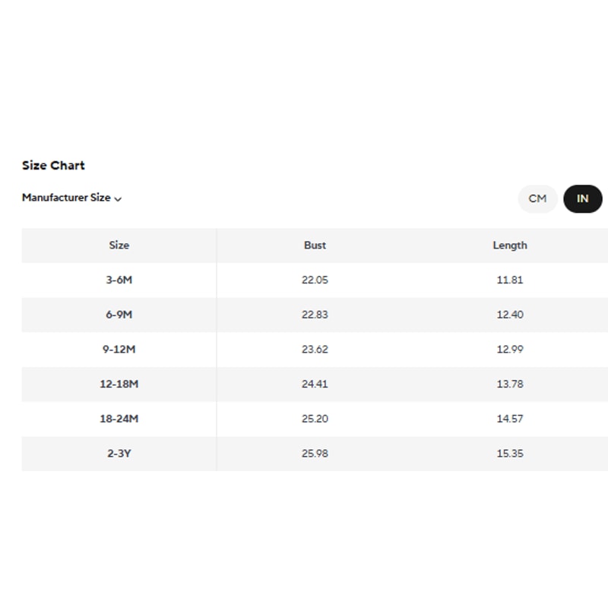Select the IN unit toggle
Viewport: 608px width, 608px height.
(582, 199)
